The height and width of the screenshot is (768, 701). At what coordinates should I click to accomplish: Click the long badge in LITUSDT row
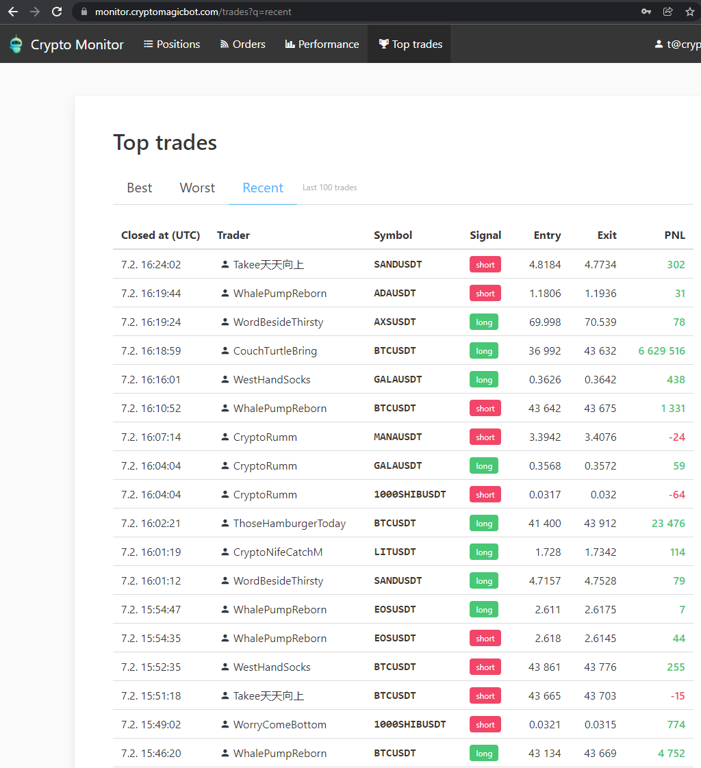484,552
